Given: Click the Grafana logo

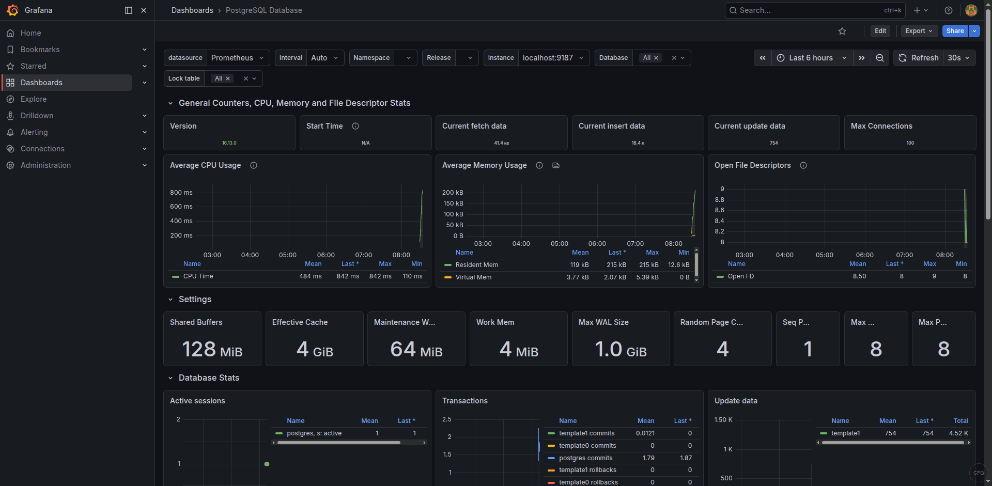Looking at the screenshot, I should (x=13, y=10).
